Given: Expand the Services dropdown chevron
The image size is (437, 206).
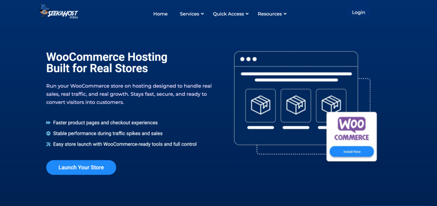Looking at the screenshot, I should point(203,14).
